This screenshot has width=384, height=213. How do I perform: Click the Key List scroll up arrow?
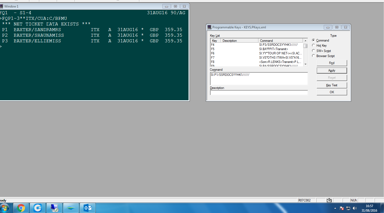[305, 41]
